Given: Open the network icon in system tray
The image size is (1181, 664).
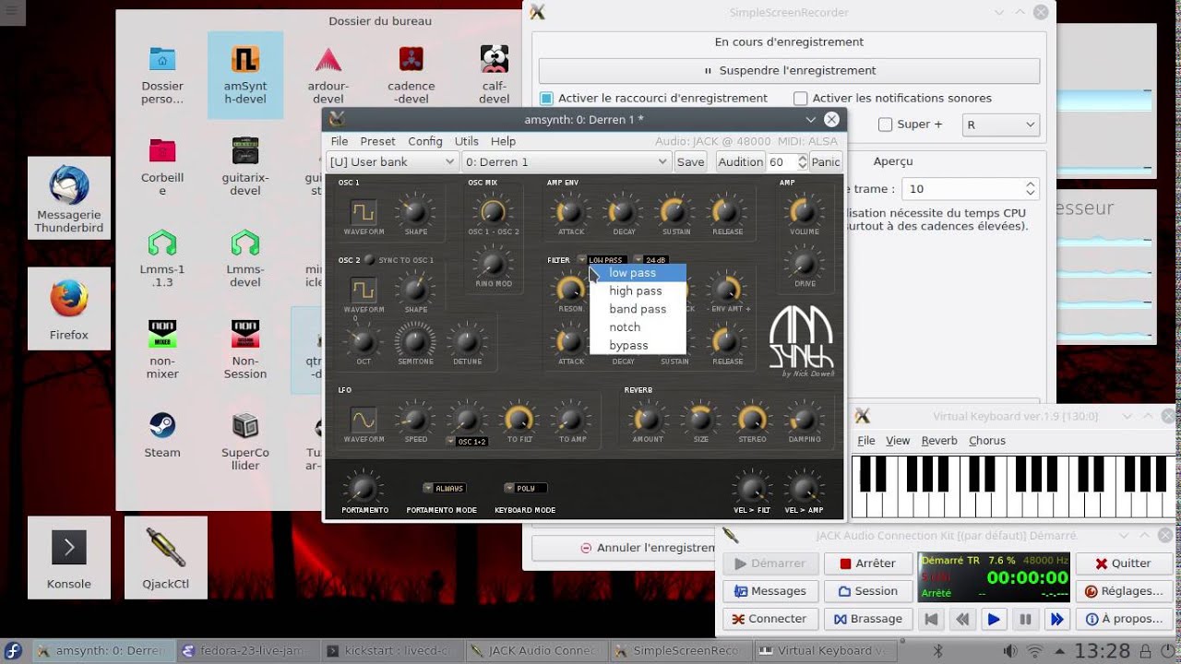Looking at the screenshot, I should (1034, 651).
